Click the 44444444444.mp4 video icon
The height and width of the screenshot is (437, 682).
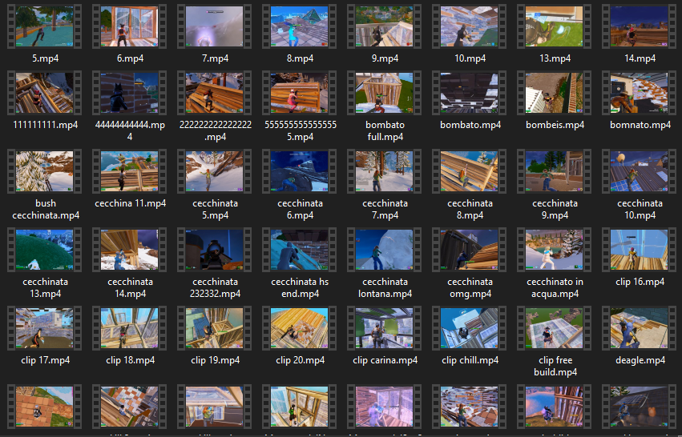coord(130,93)
